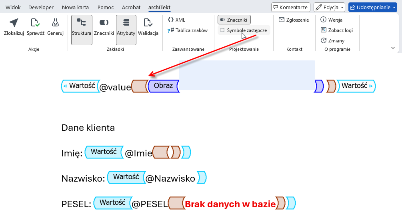
Task: Click the brown opening tag after @value
Action: click(x=140, y=86)
